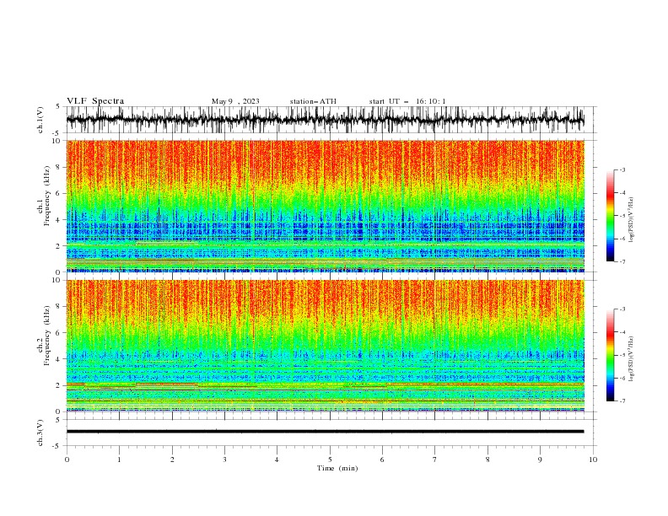Click the ch.2 spectrogram "10" kHz tick
Viewport: 668px width, 516px height.
click(57, 280)
